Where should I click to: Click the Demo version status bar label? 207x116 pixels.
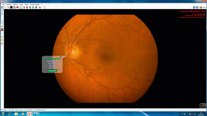click(19, 110)
